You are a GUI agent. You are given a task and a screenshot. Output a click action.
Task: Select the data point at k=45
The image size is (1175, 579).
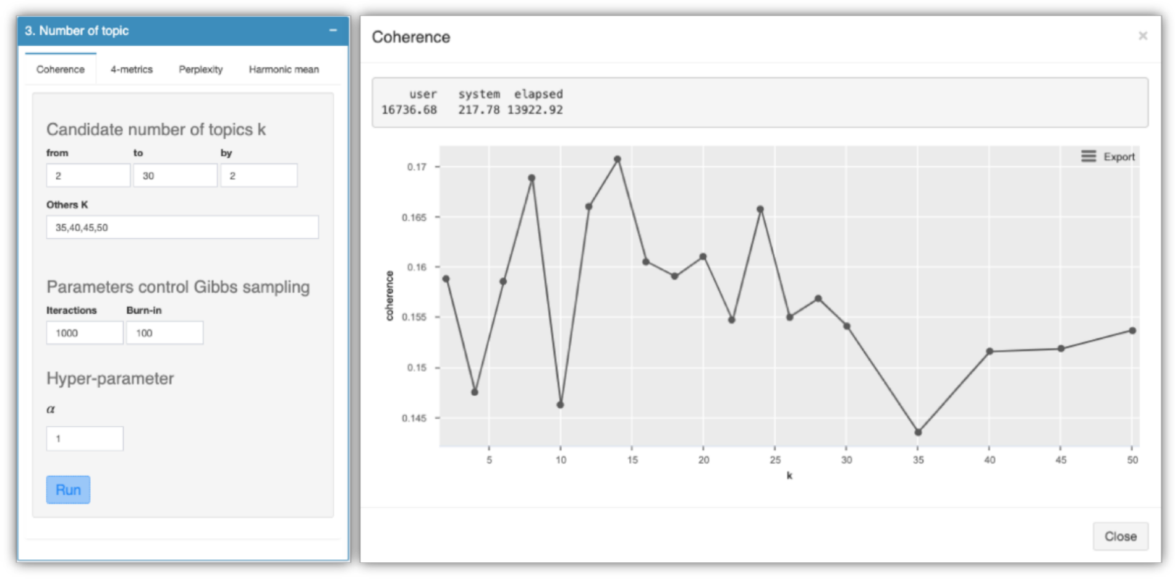1061,349
